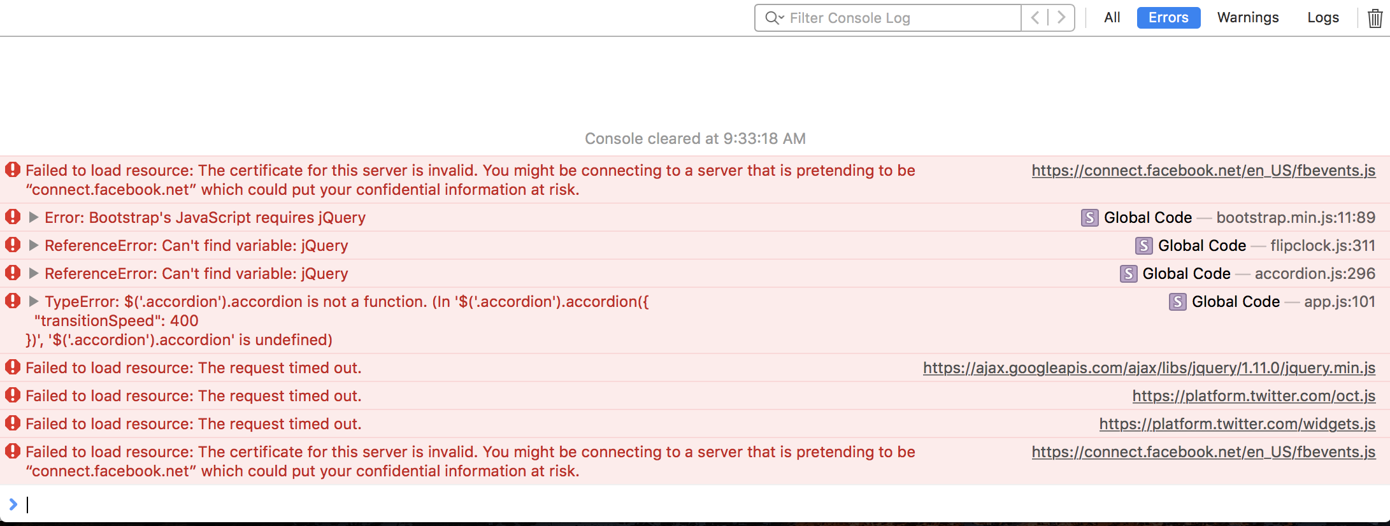
Task: Switch filtering to Logs only
Action: pos(1322,17)
